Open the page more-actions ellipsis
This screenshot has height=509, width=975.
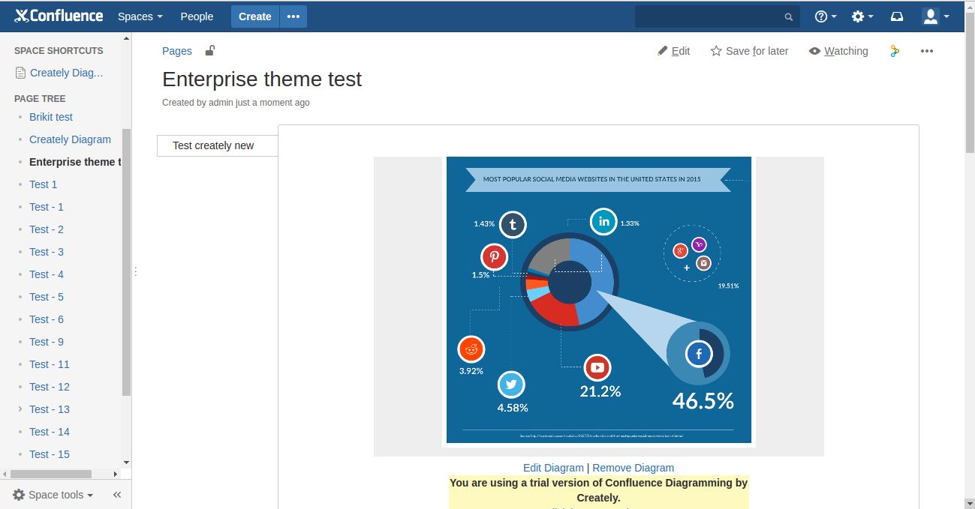point(927,51)
